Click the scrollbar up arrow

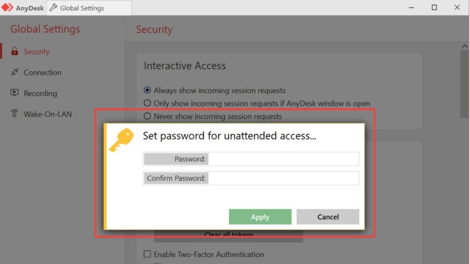click(464, 46)
